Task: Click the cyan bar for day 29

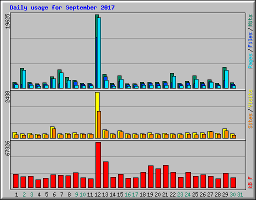Action: pos(226,79)
